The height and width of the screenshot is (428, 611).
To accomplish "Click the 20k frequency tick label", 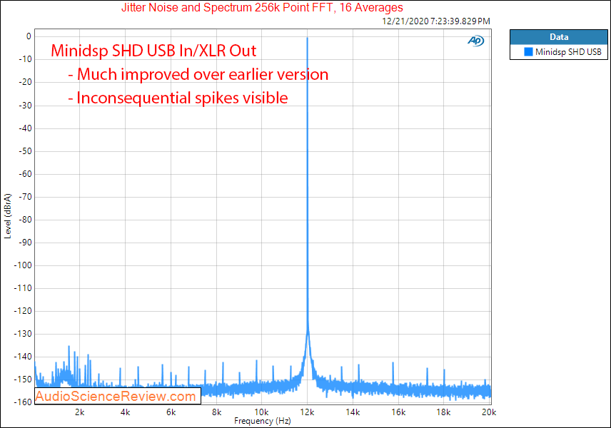I will click(490, 412).
